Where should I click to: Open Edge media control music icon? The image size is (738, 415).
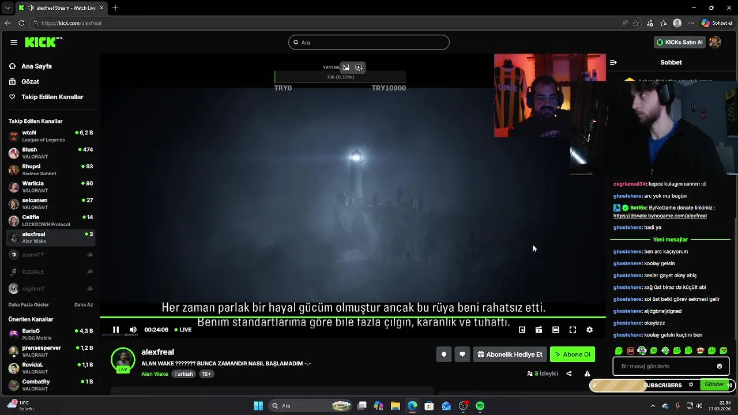point(650,23)
